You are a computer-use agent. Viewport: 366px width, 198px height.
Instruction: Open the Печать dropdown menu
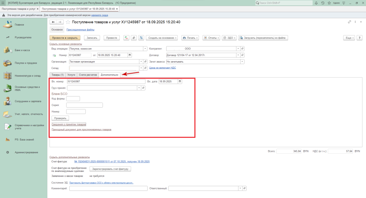[x=191, y=38]
